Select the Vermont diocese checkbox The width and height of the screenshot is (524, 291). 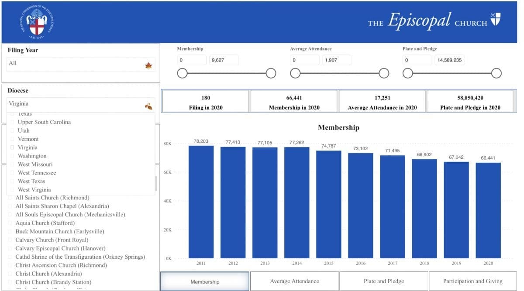click(13, 139)
